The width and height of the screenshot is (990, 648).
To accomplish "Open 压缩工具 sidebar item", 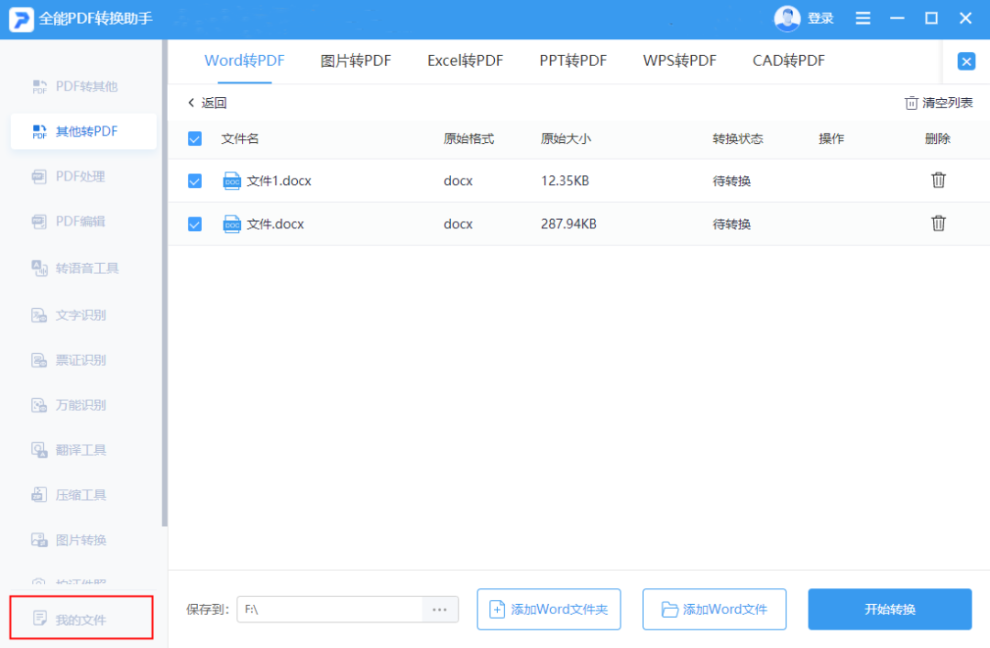I will pyautogui.click(x=68, y=495).
